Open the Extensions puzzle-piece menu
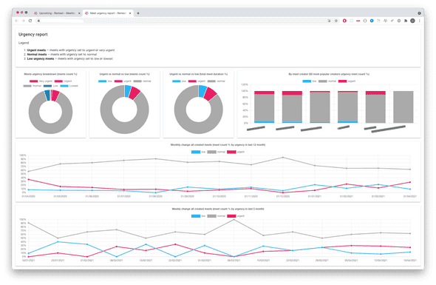The width and height of the screenshot is (436, 285). (x=406, y=21)
